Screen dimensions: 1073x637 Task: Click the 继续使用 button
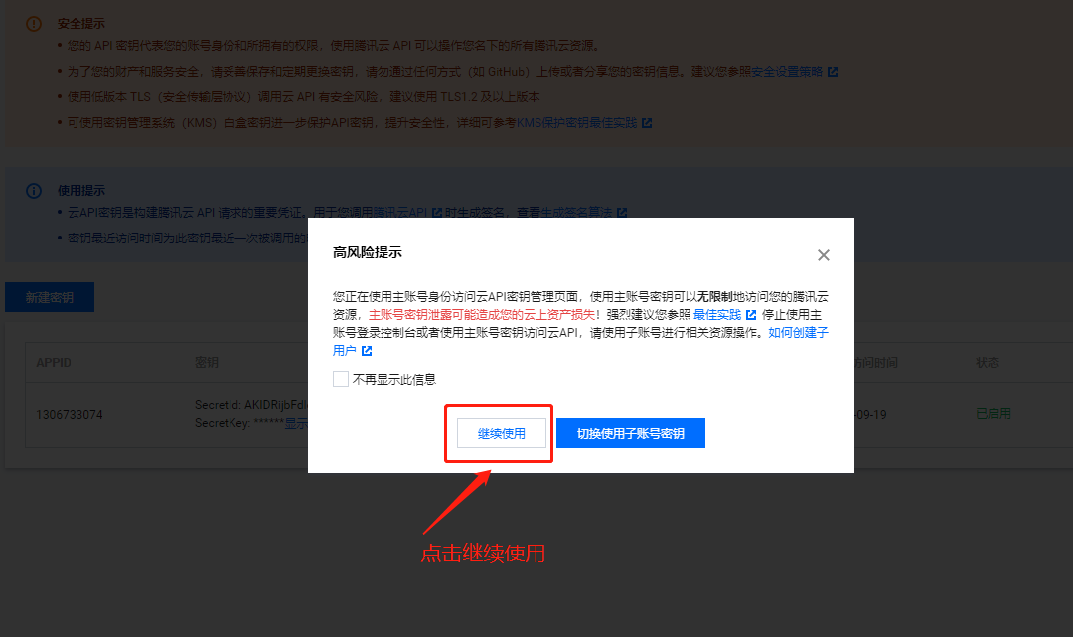tap(502, 434)
